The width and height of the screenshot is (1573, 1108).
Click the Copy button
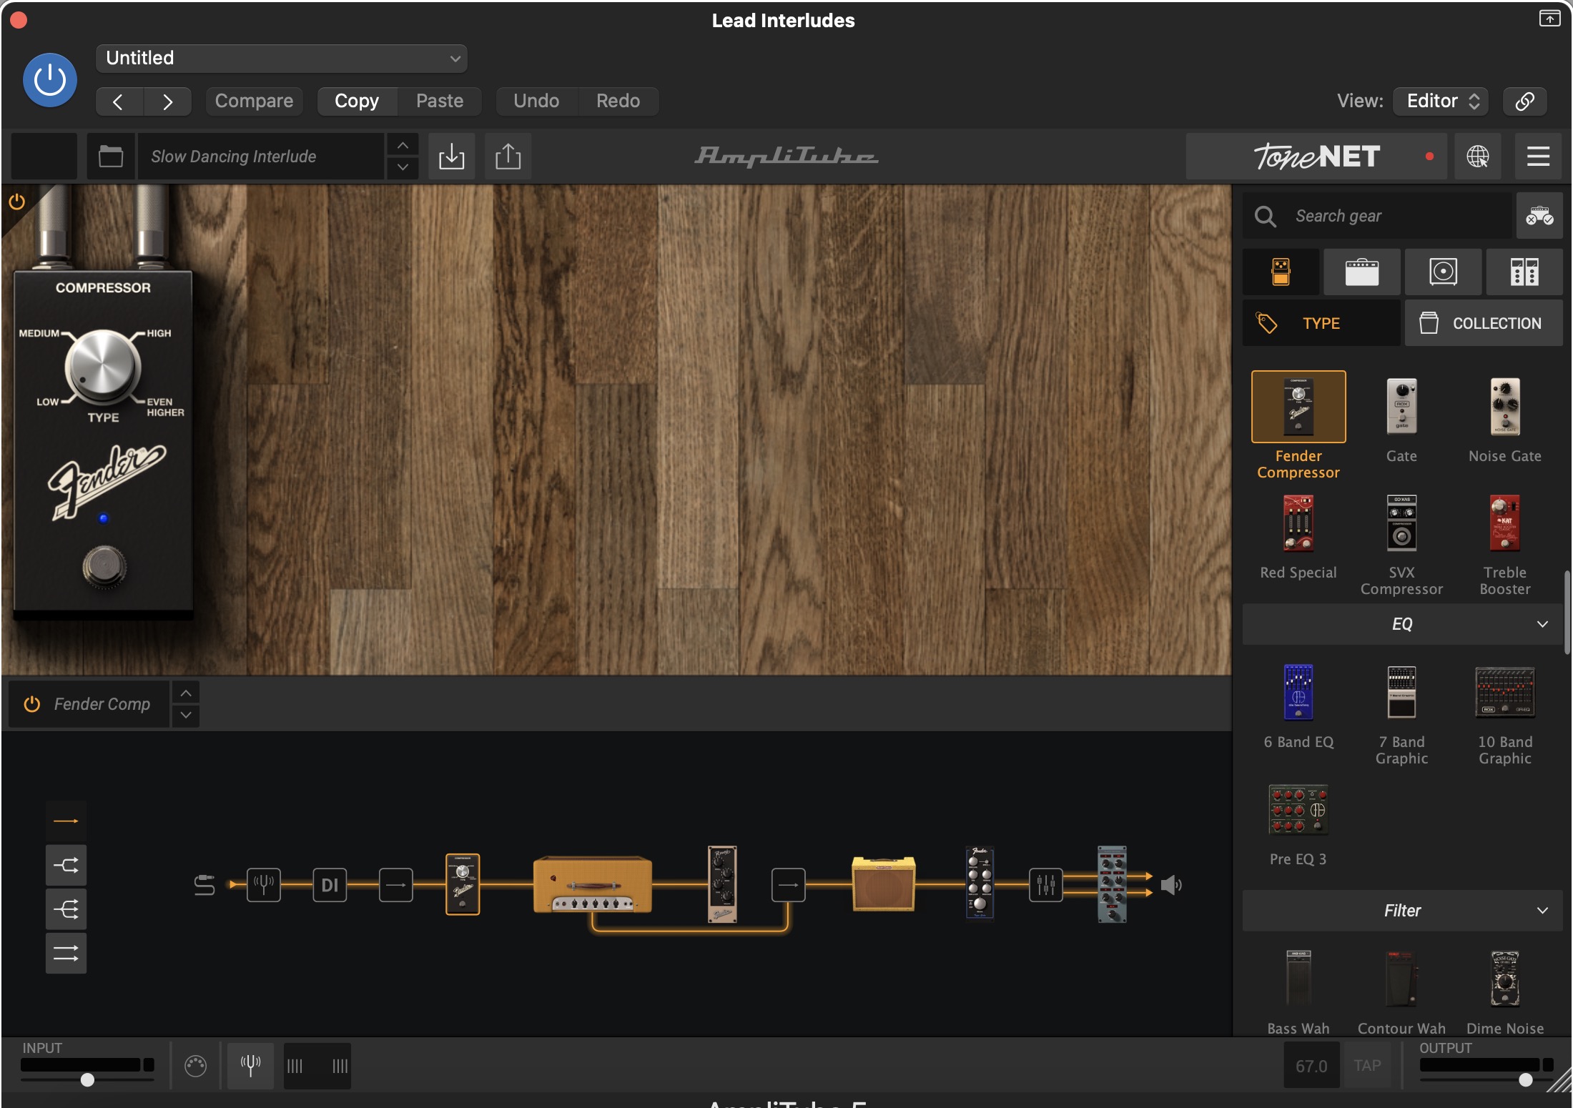coord(357,101)
